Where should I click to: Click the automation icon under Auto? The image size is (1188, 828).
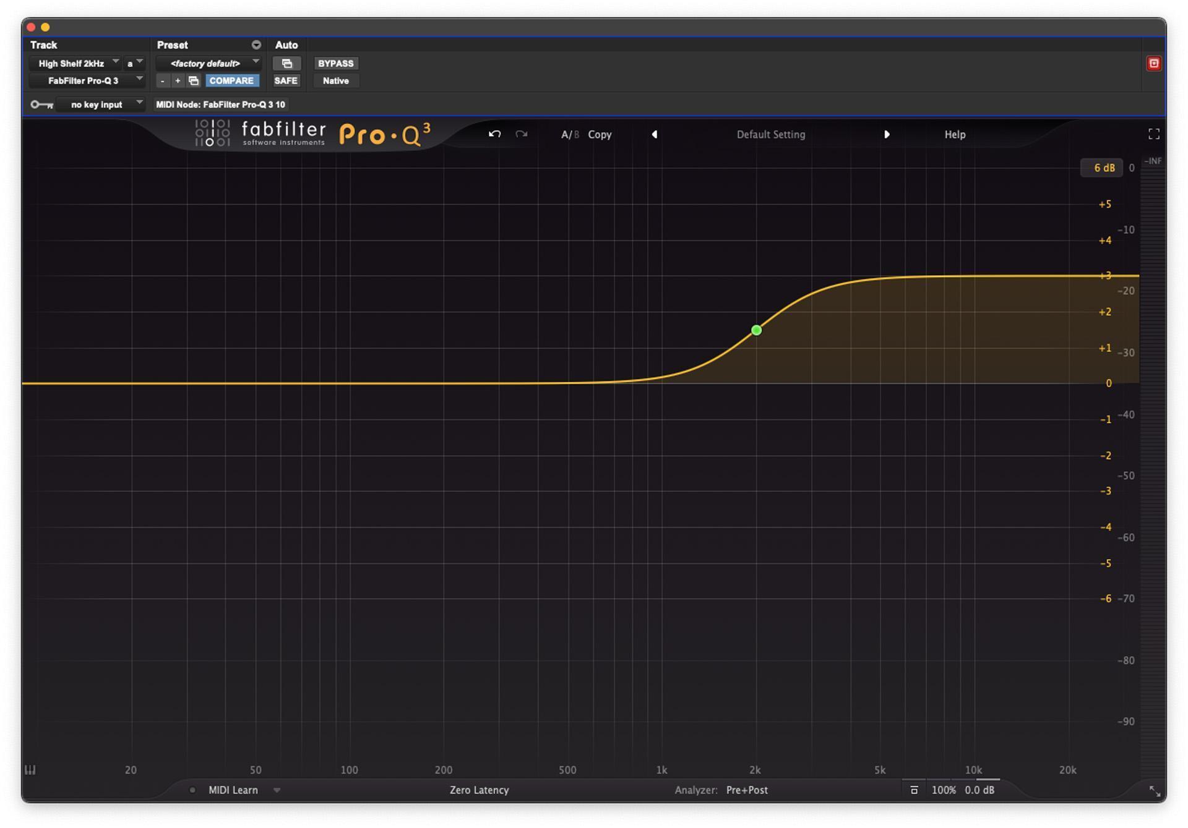(x=286, y=63)
